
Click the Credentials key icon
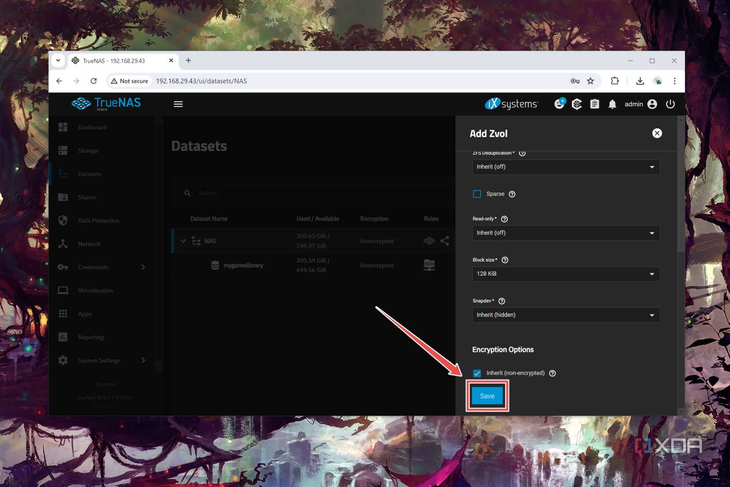[63, 267]
